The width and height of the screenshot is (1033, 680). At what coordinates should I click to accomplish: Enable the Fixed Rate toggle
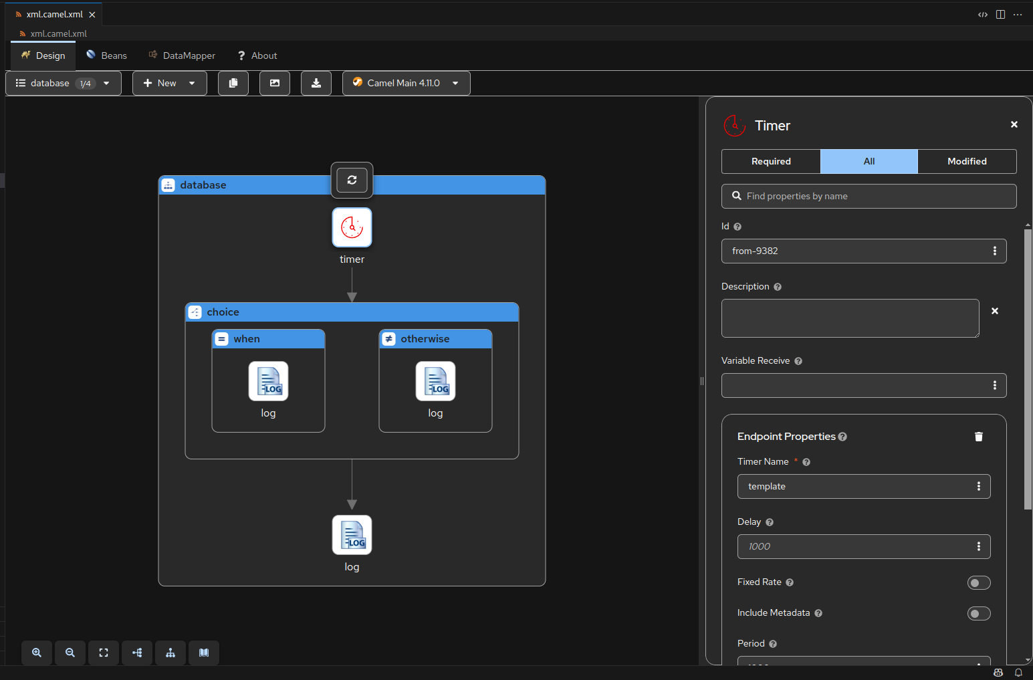click(x=979, y=582)
